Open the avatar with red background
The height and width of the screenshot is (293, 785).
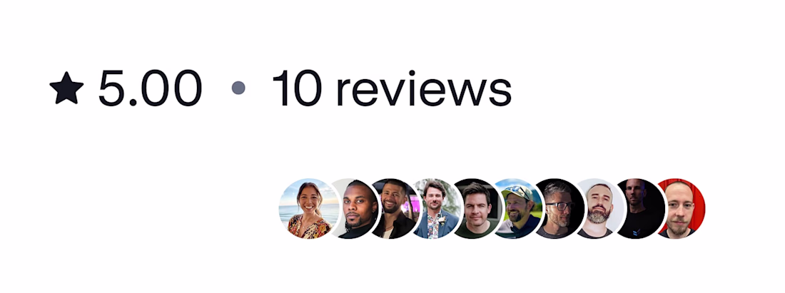click(682, 208)
